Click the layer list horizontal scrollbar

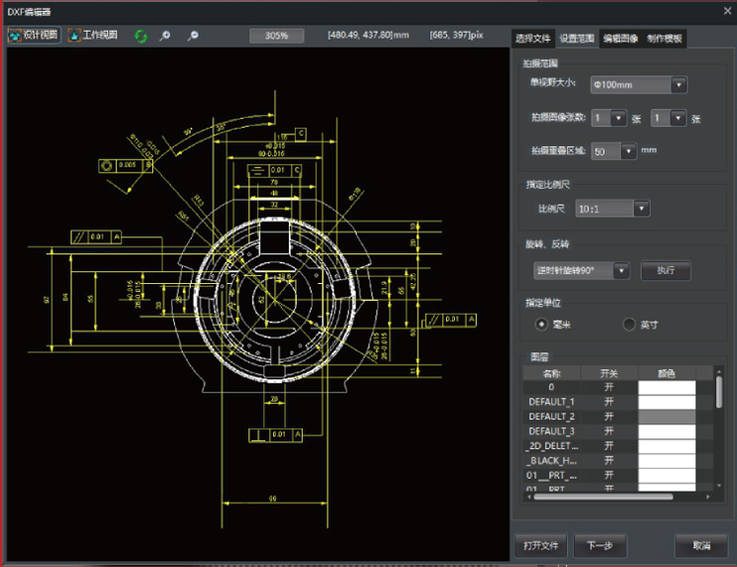pos(603,497)
